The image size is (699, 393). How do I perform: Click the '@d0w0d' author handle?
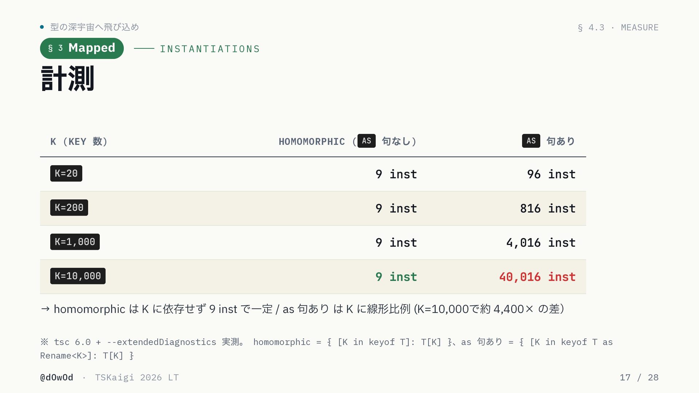(56, 378)
